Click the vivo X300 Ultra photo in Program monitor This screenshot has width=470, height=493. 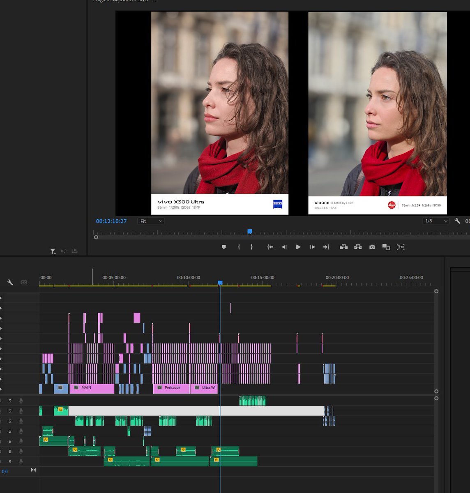(x=220, y=113)
